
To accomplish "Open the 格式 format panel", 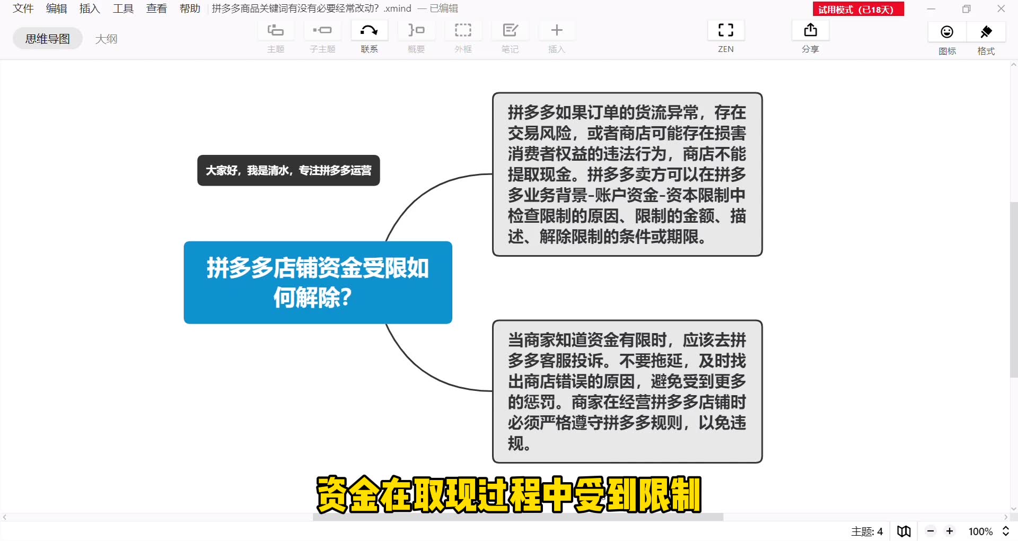I will point(986,32).
